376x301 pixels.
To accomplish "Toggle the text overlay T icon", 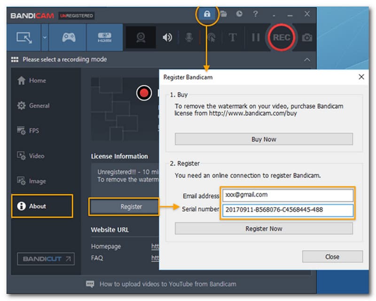I will coord(232,38).
